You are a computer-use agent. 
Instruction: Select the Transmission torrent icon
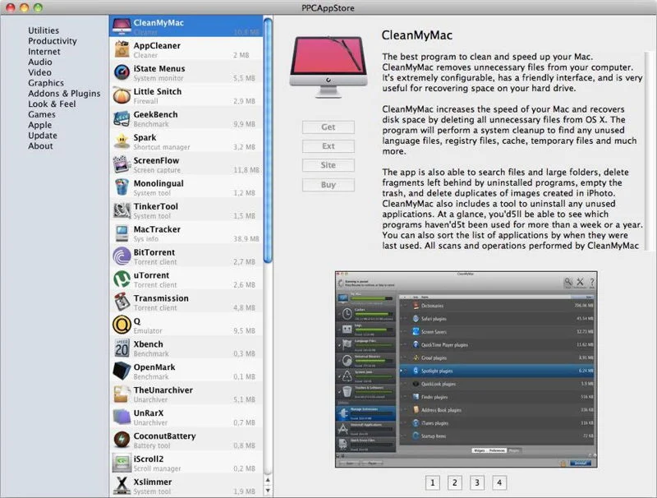pyautogui.click(x=121, y=302)
